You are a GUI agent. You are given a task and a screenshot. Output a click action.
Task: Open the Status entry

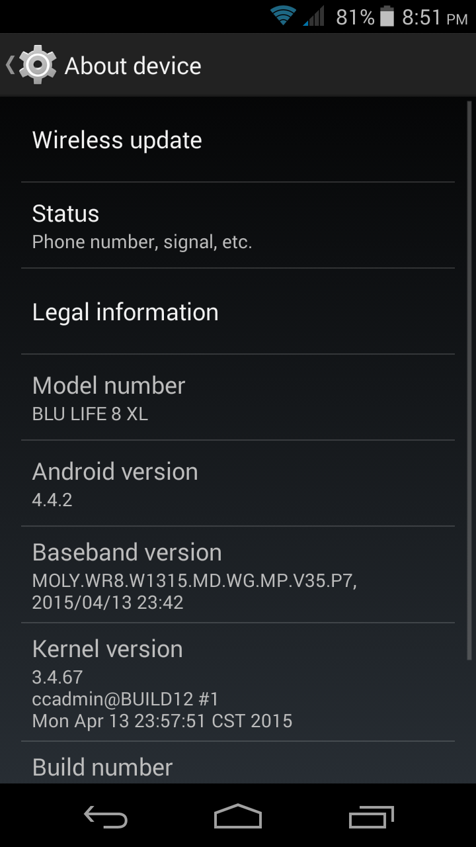point(238,225)
